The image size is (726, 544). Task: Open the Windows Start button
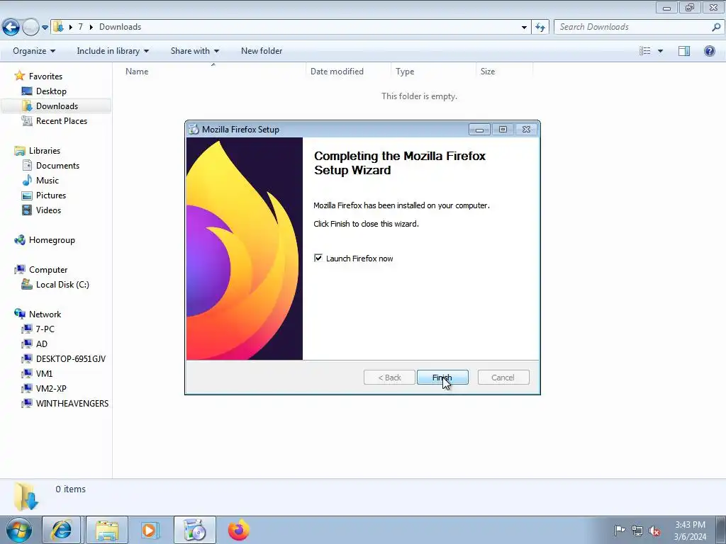[19, 530]
